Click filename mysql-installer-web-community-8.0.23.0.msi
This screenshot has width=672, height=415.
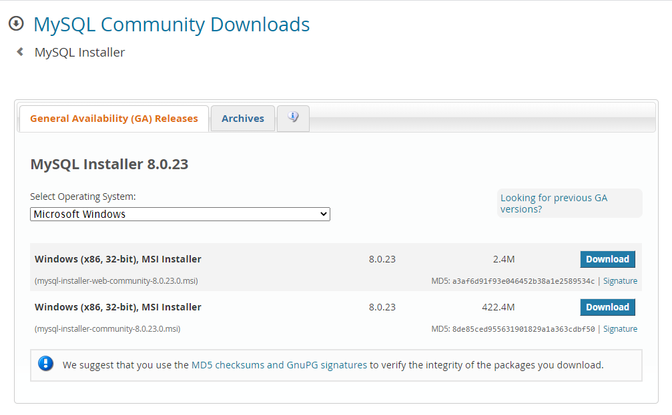[116, 281]
